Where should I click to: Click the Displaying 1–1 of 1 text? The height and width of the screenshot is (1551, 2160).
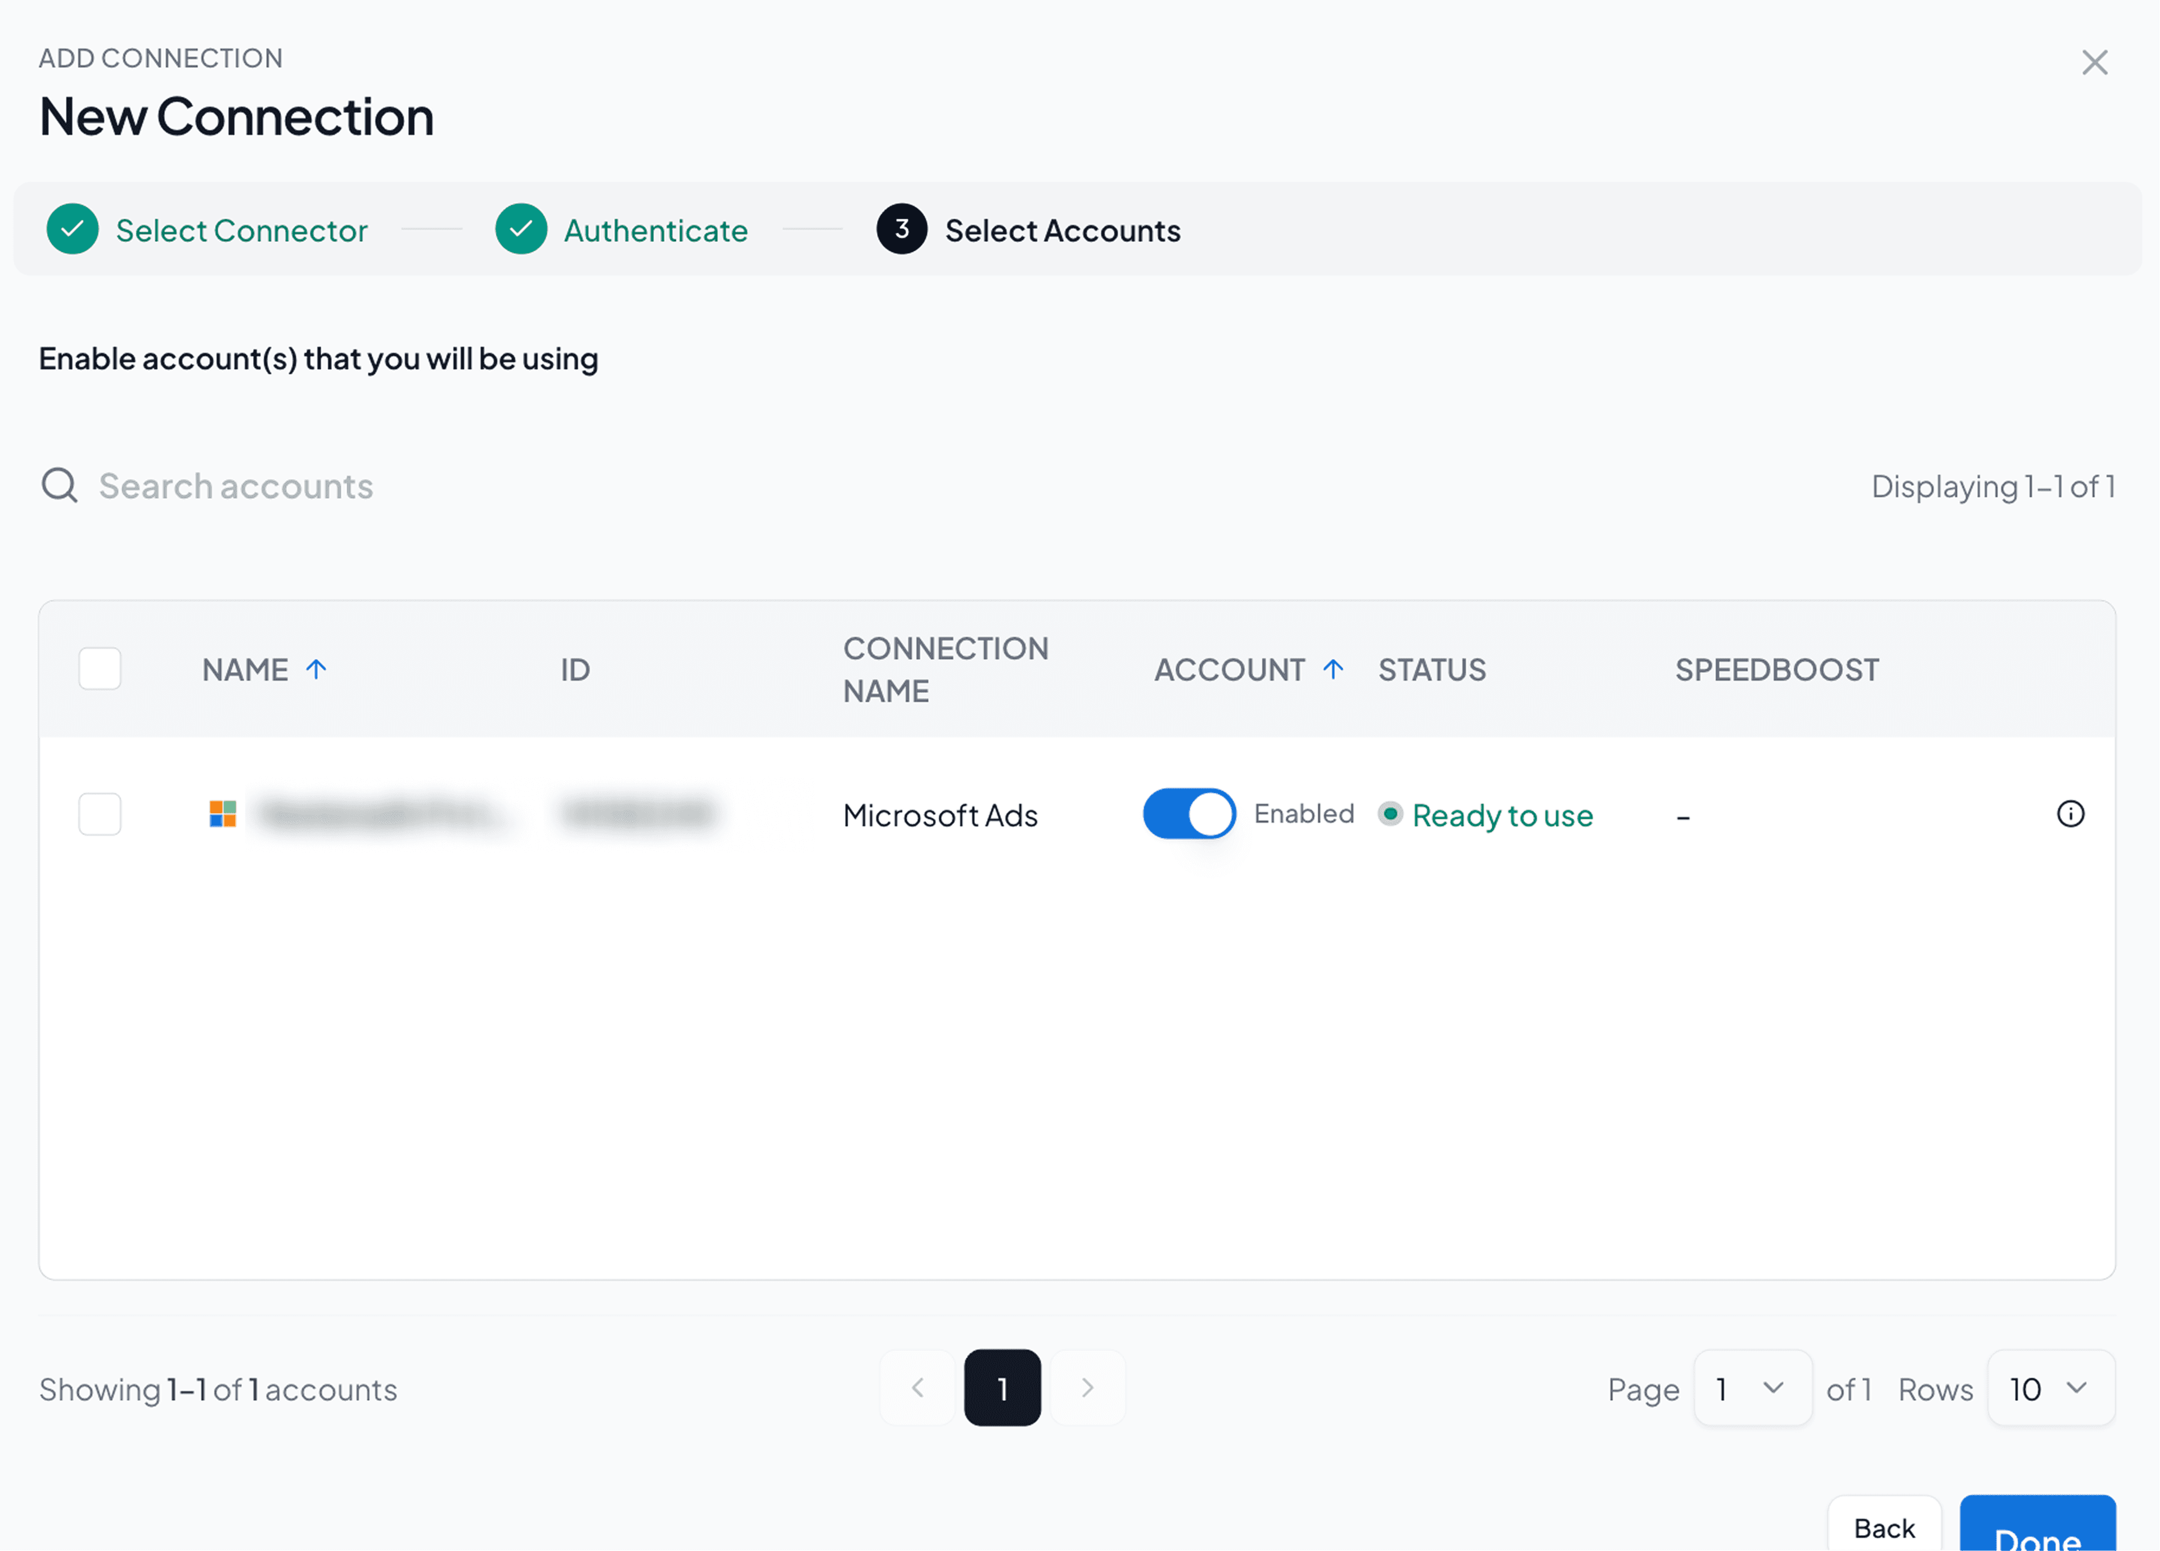(1993, 486)
